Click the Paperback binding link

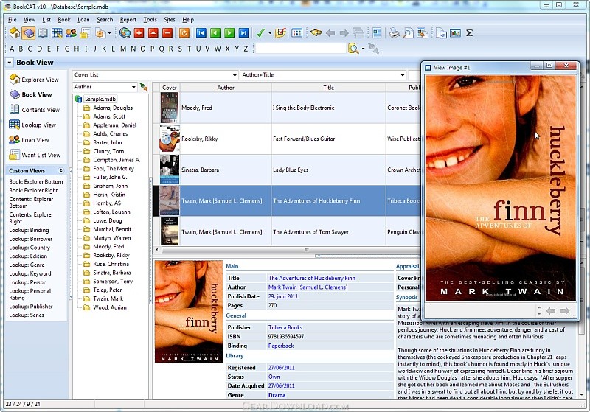pos(281,346)
